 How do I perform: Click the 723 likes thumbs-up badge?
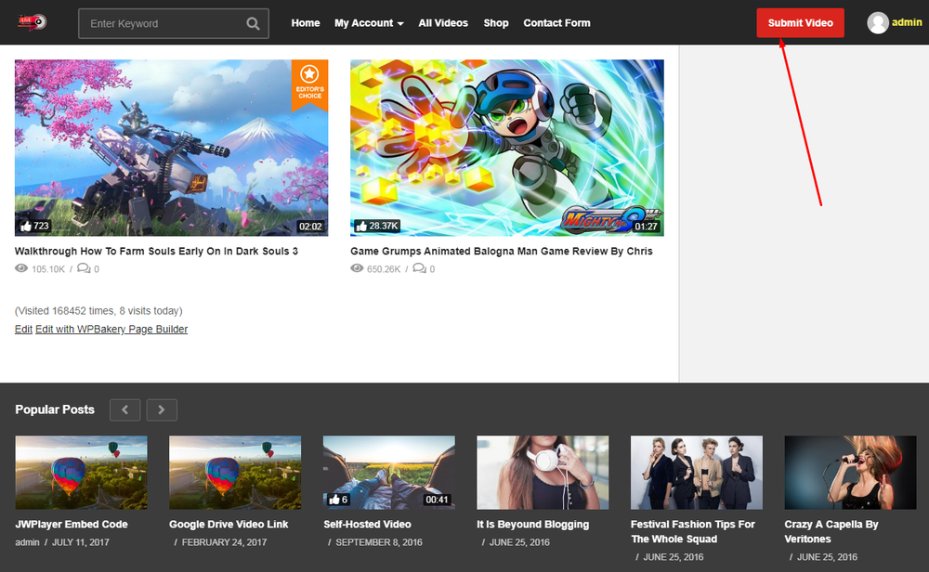coord(35,226)
